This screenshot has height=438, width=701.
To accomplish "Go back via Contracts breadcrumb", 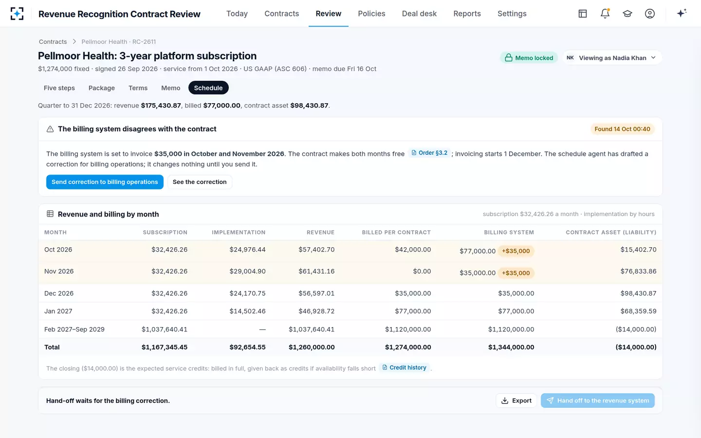I will pos(53,42).
